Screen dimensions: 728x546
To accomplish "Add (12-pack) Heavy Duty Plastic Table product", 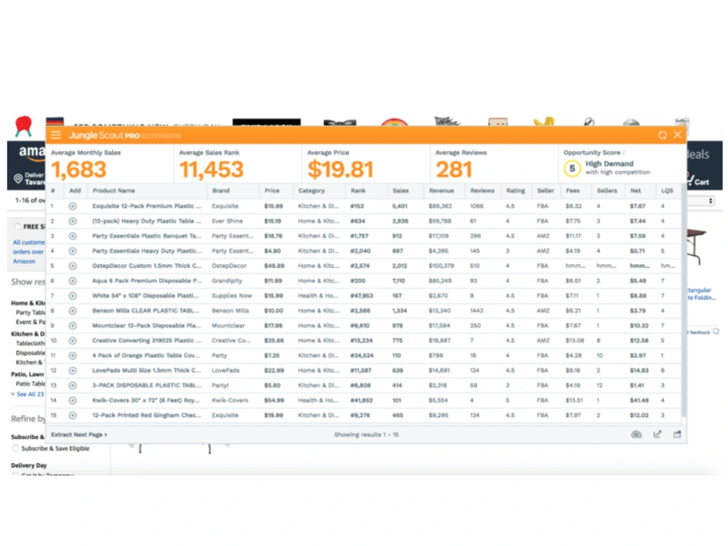I will click(x=72, y=221).
